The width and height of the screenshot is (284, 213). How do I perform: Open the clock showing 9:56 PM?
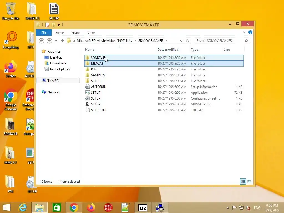click(272, 208)
